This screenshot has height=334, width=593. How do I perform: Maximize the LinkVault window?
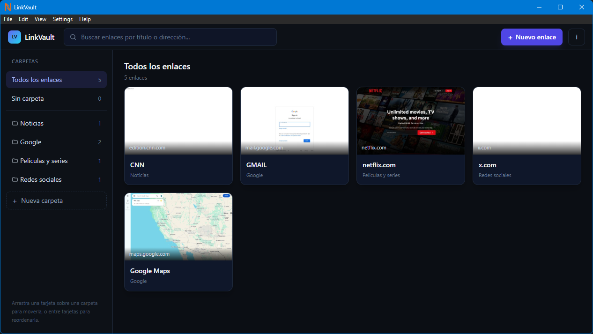(x=560, y=7)
